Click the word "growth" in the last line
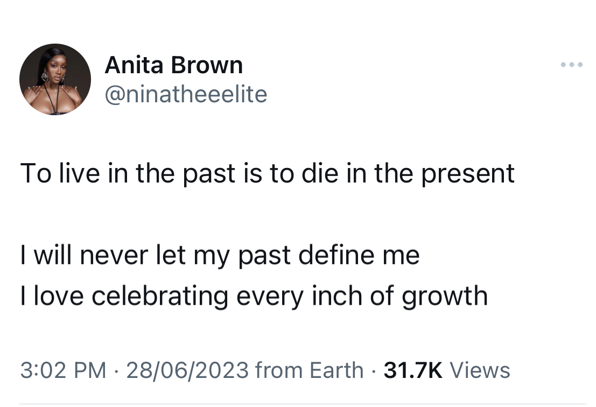The image size is (596, 407). (445, 297)
